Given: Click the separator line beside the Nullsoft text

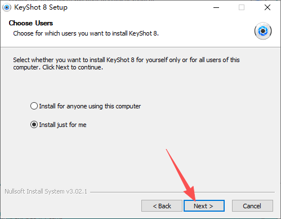Looking at the screenshot, I should [x=182, y=192].
